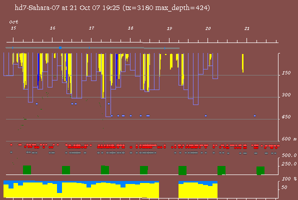This screenshot has width=298, height=200.
Task: Click the '450' depth axis label
Action: [286, 116]
